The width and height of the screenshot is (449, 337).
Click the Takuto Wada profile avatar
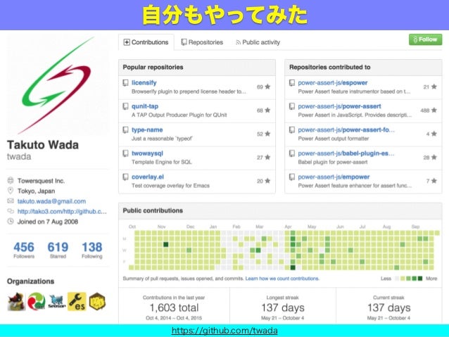(58, 85)
